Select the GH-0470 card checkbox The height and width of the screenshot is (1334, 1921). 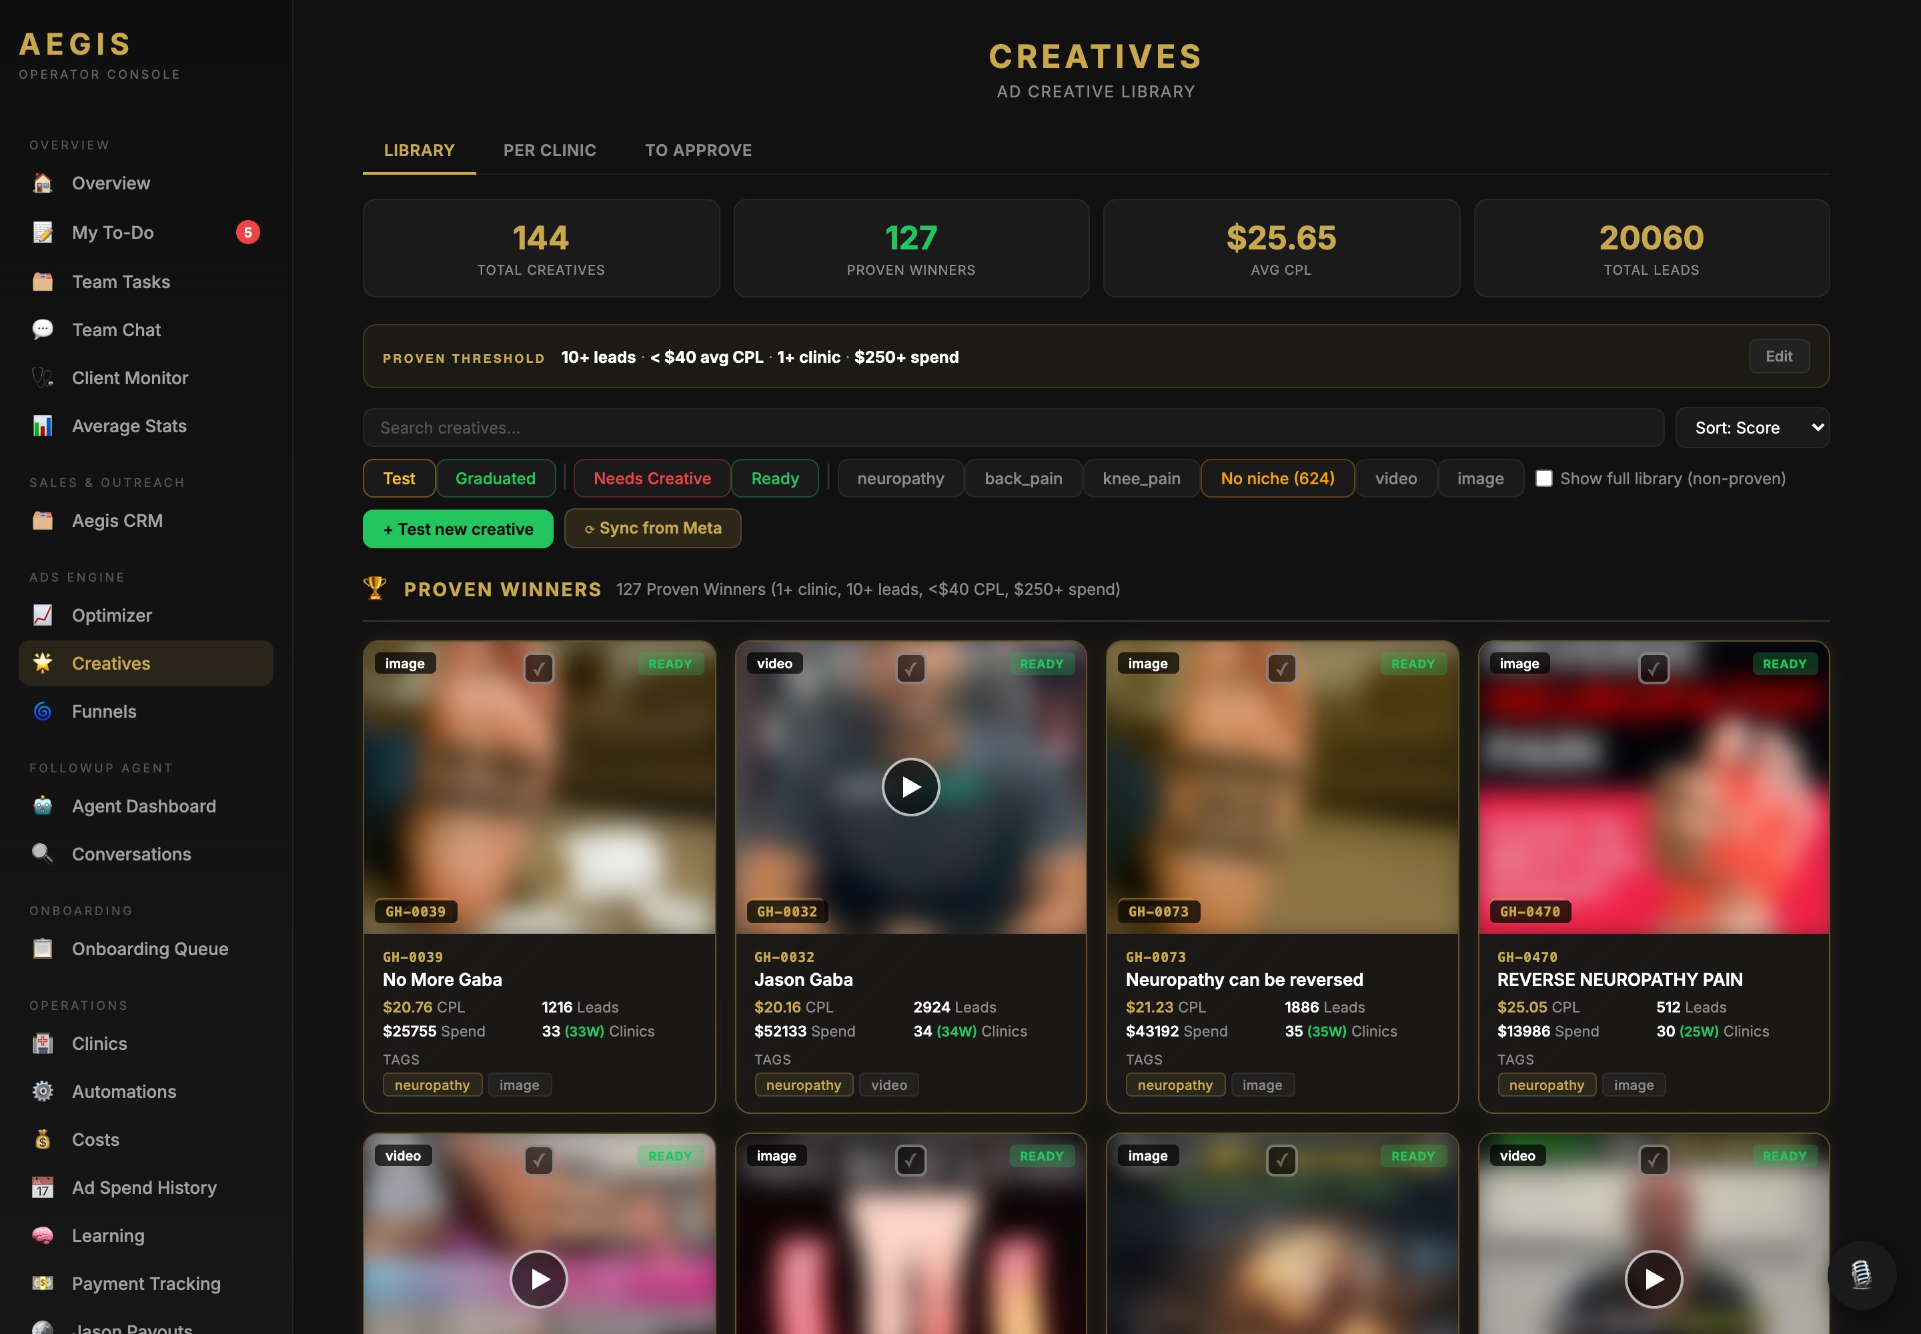pos(1654,668)
